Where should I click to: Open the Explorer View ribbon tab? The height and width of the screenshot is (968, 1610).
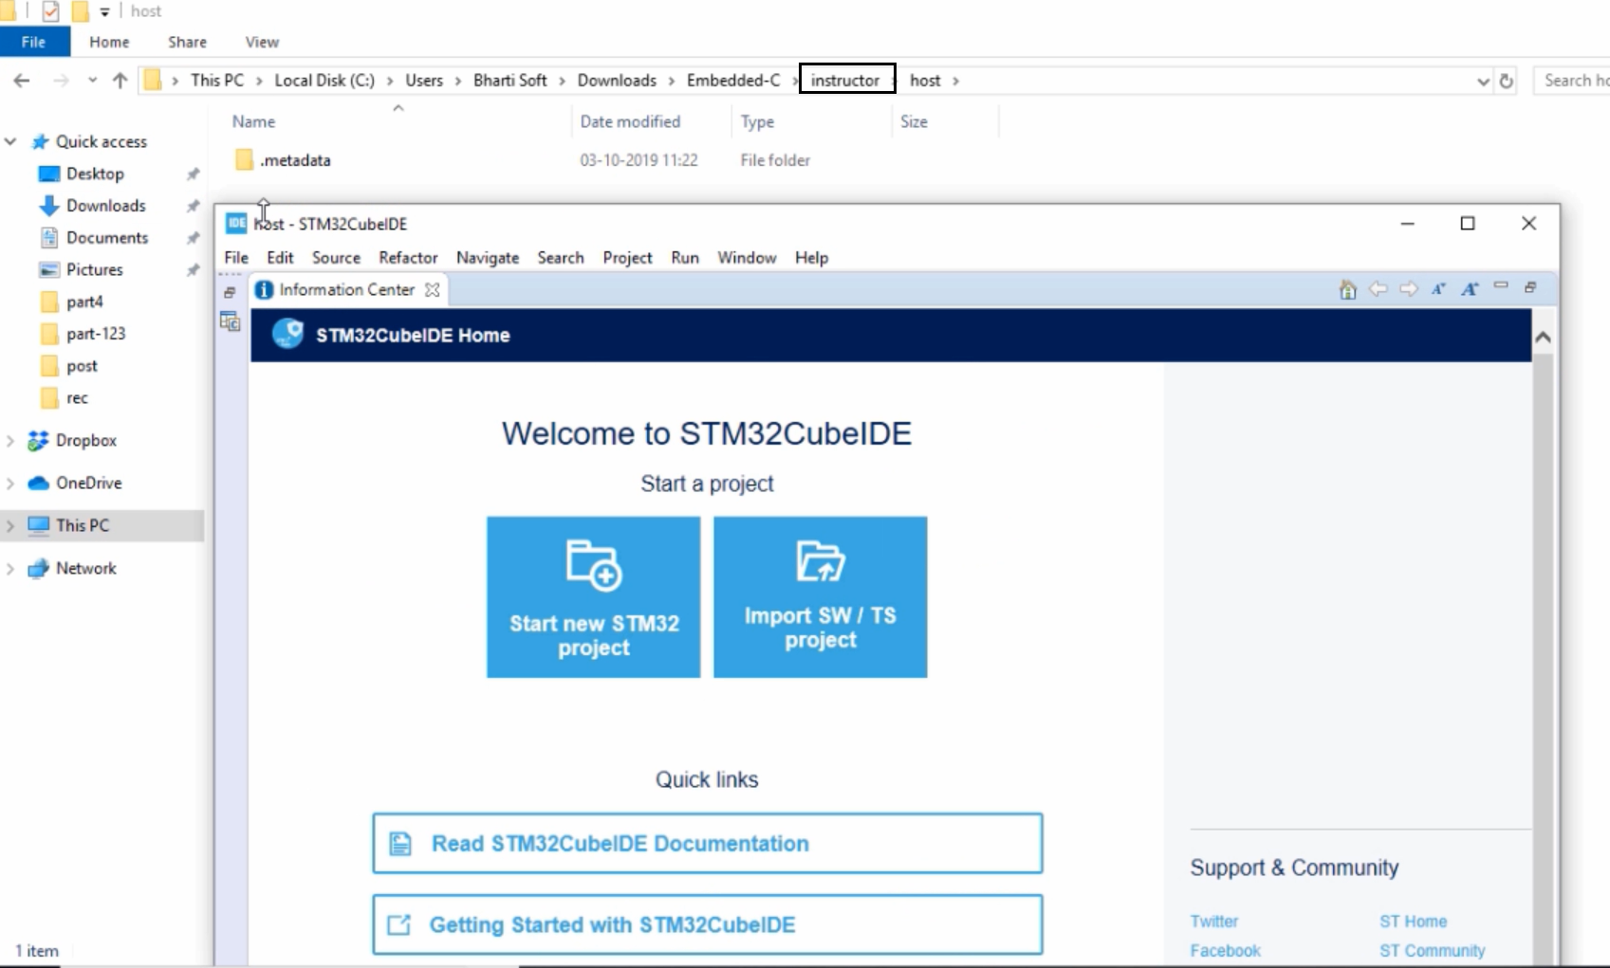pos(262,42)
